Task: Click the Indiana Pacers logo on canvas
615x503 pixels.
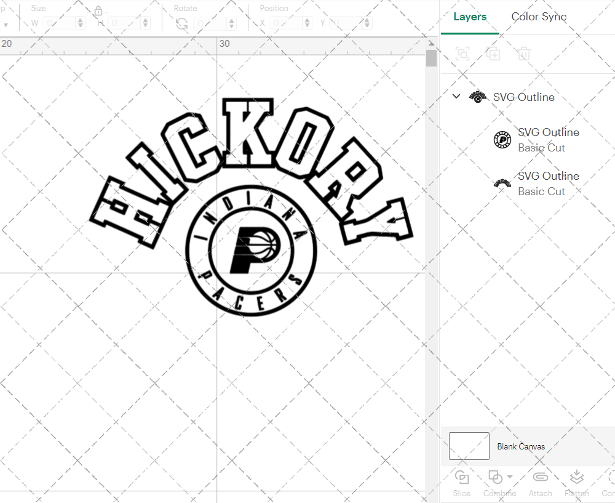Action: coord(251,251)
